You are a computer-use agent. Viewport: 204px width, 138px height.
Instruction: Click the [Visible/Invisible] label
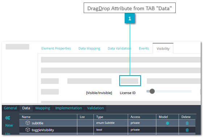pos(99,93)
